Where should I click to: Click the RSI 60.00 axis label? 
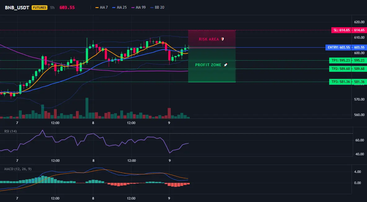tap(360, 140)
